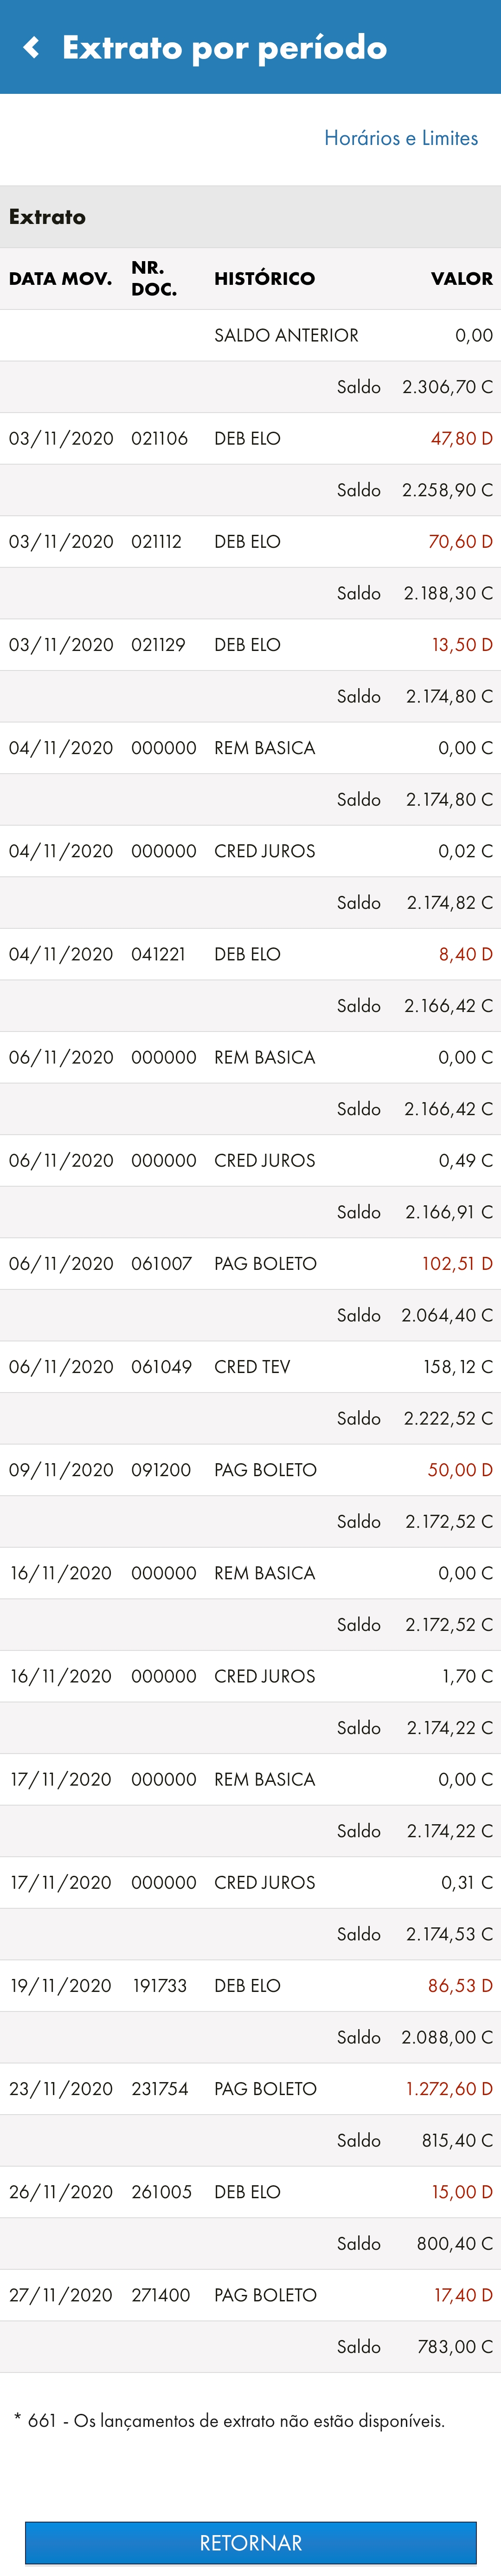Tap the DEB ELO entry numbered 191733
Image resolution: width=501 pixels, height=2576 pixels.
(250, 1985)
